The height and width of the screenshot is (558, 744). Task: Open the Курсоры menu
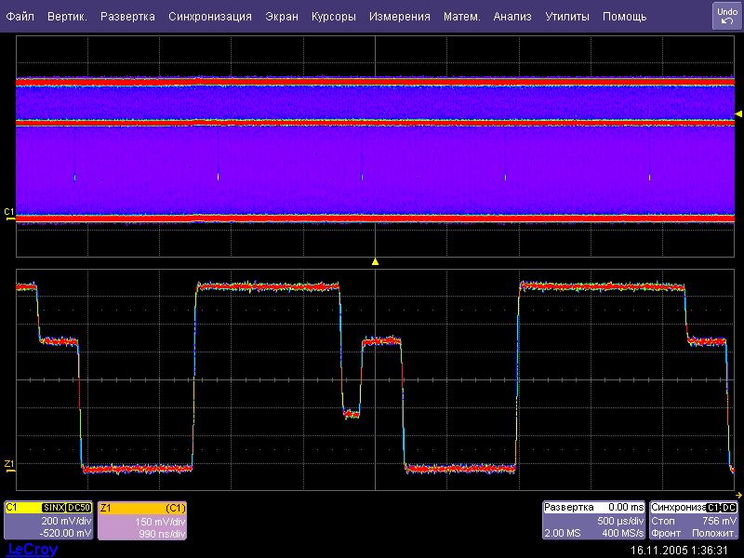(334, 17)
